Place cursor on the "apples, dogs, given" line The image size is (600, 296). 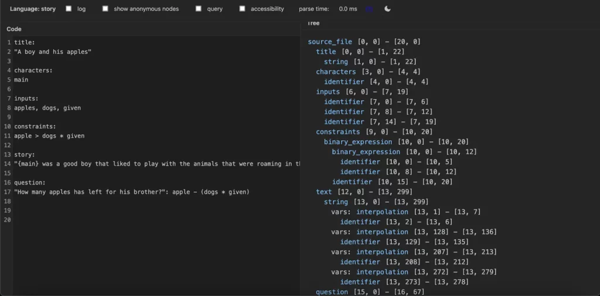47,108
